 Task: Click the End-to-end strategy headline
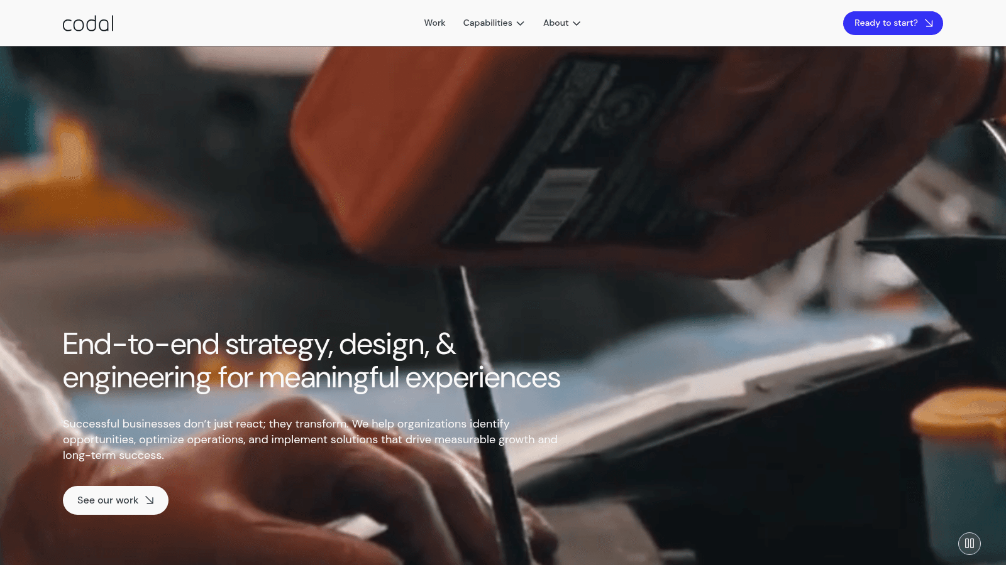pyautogui.click(x=311, y=361)
